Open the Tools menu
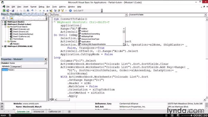 click(54, 7)
